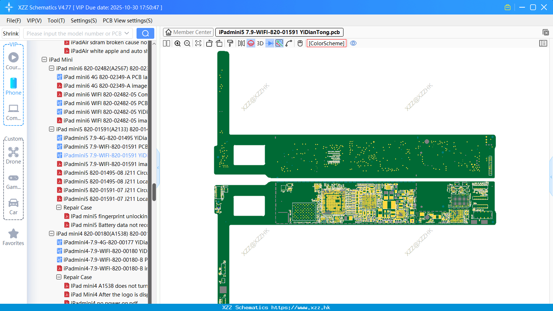Viewport: 553px width, 311px height.
Task: Open iPad mini6 4G 820-02349-A PCB file
Action: [x=102, y=77]
